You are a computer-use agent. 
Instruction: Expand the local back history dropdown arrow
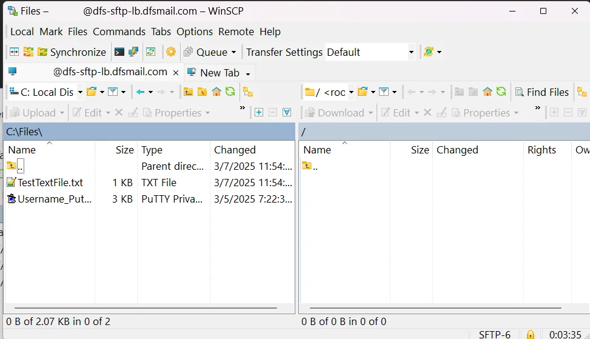(x=150, y=92)
